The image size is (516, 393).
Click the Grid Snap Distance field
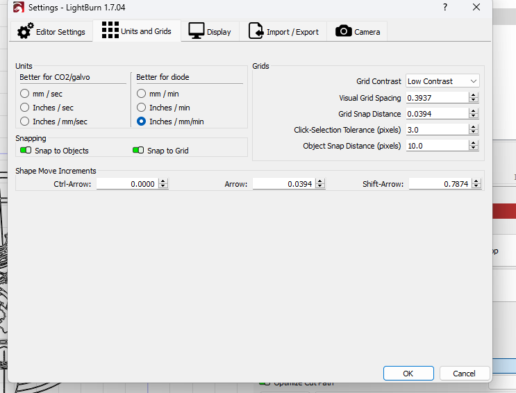437,114
